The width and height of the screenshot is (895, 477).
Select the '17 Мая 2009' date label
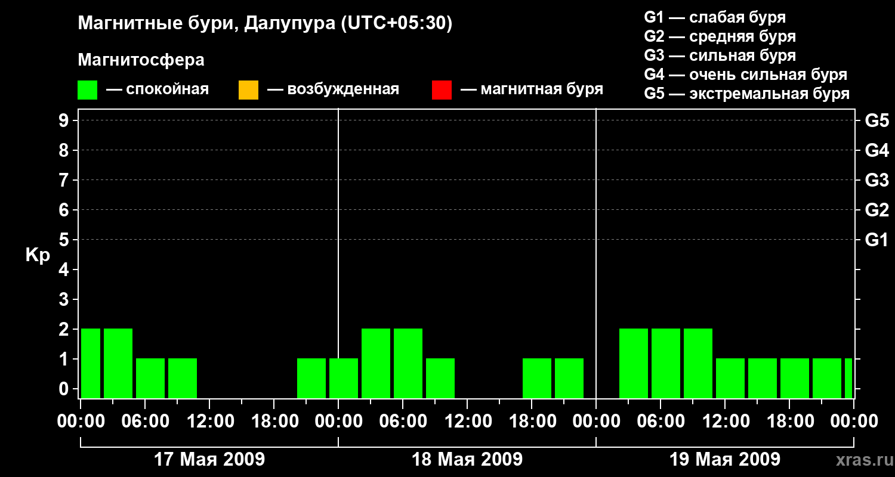[x=209, y=459]
